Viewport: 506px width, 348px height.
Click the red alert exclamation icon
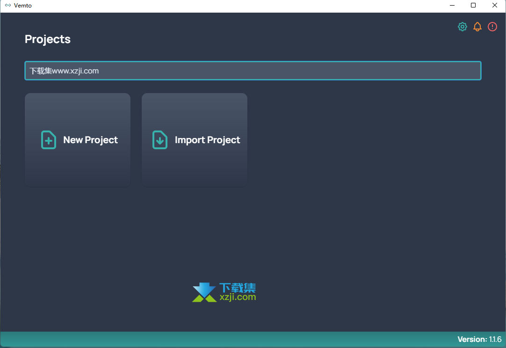[x=492, y=27]
